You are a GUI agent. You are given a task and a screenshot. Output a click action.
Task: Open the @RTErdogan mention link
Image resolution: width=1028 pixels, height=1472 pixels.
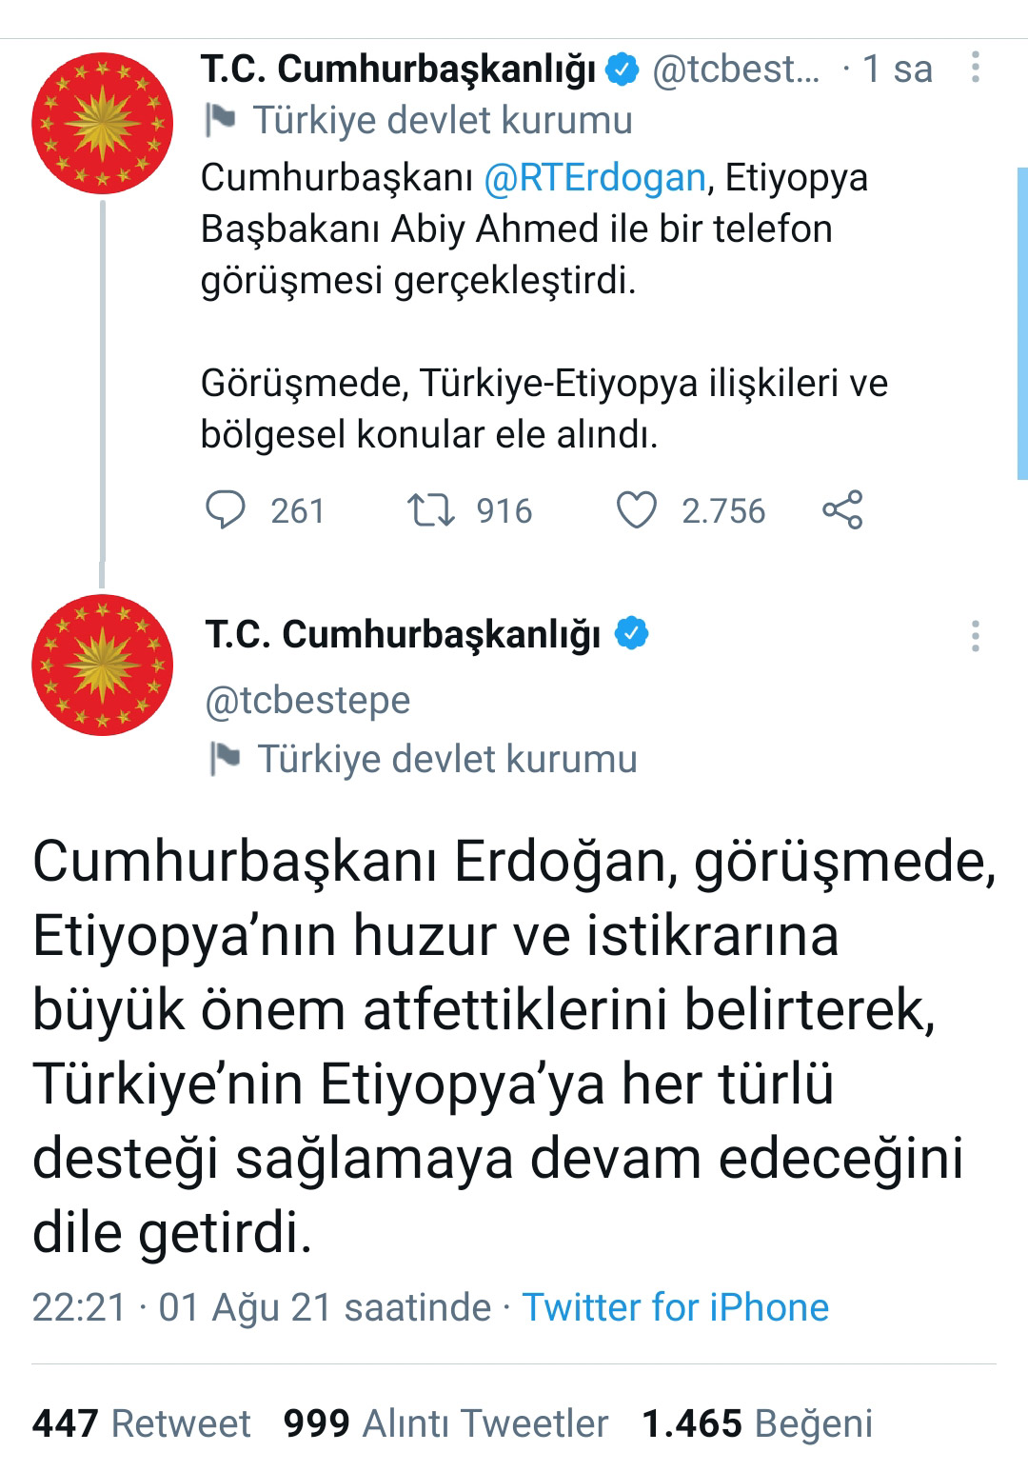[595, 178]
